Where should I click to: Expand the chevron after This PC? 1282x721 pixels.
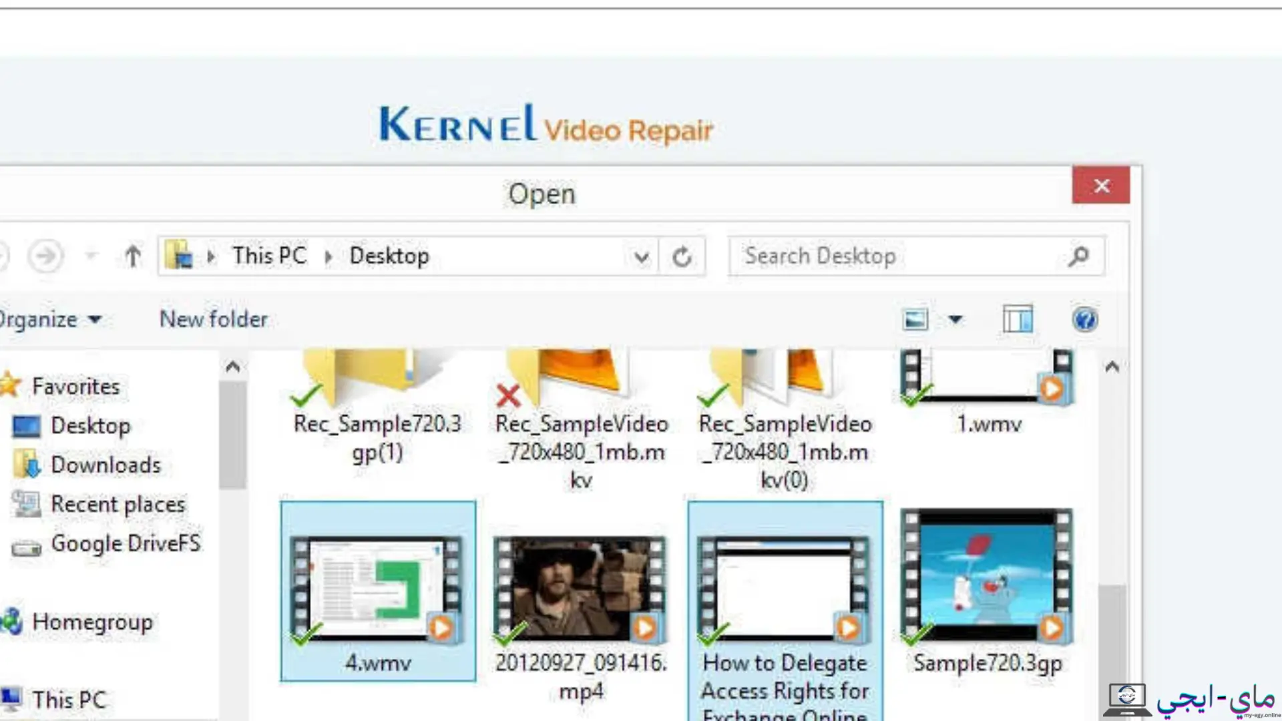click(329, 256)
